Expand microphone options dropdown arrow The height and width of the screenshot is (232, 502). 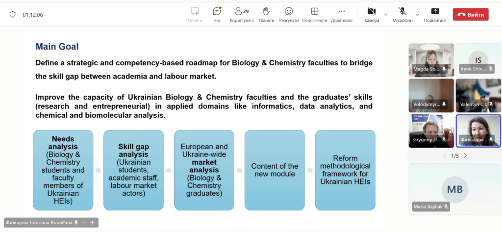pos(418,14)
